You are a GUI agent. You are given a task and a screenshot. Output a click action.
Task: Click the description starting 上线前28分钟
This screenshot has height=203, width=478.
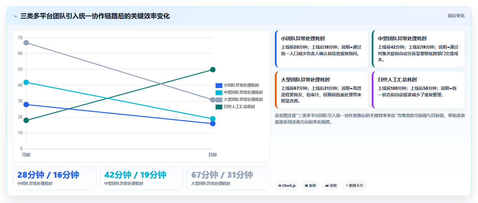pos(321,50)
